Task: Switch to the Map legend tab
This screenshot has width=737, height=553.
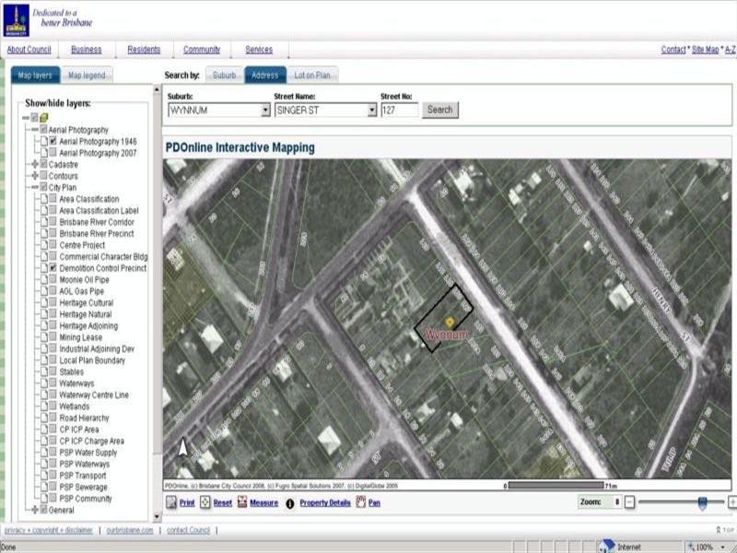Action: (87, 76)
